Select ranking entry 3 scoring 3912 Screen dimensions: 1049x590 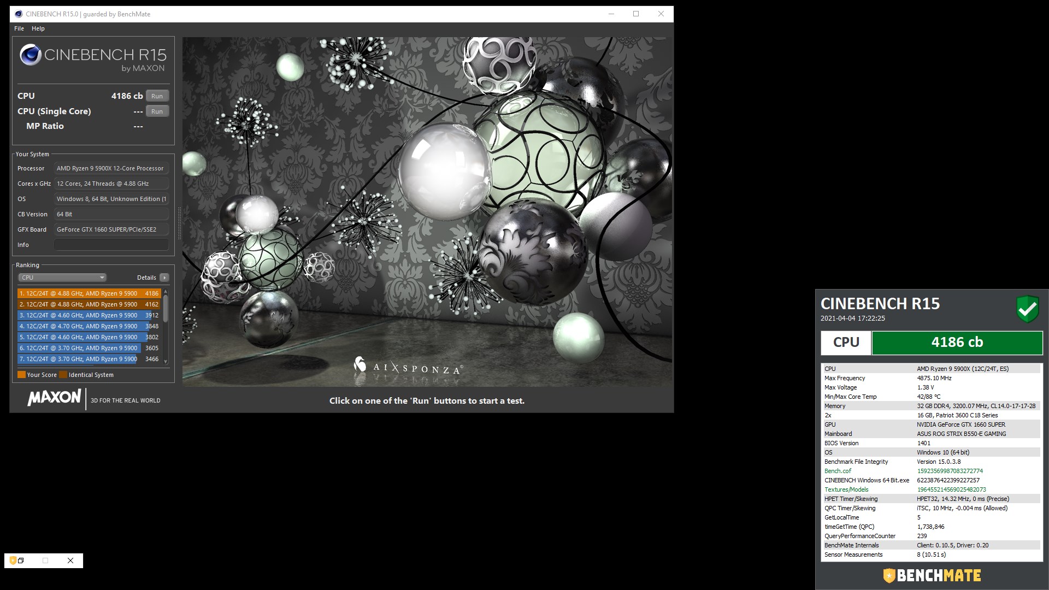coord(89,315)
